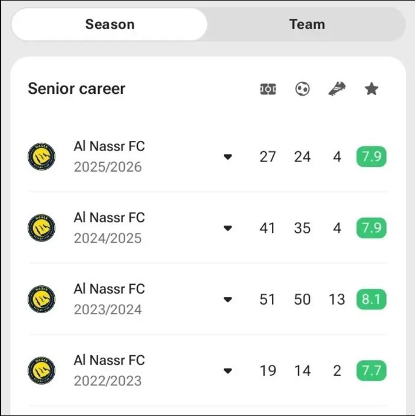Click the assists boot icon

pyautogui.click(x=337, y=89)
